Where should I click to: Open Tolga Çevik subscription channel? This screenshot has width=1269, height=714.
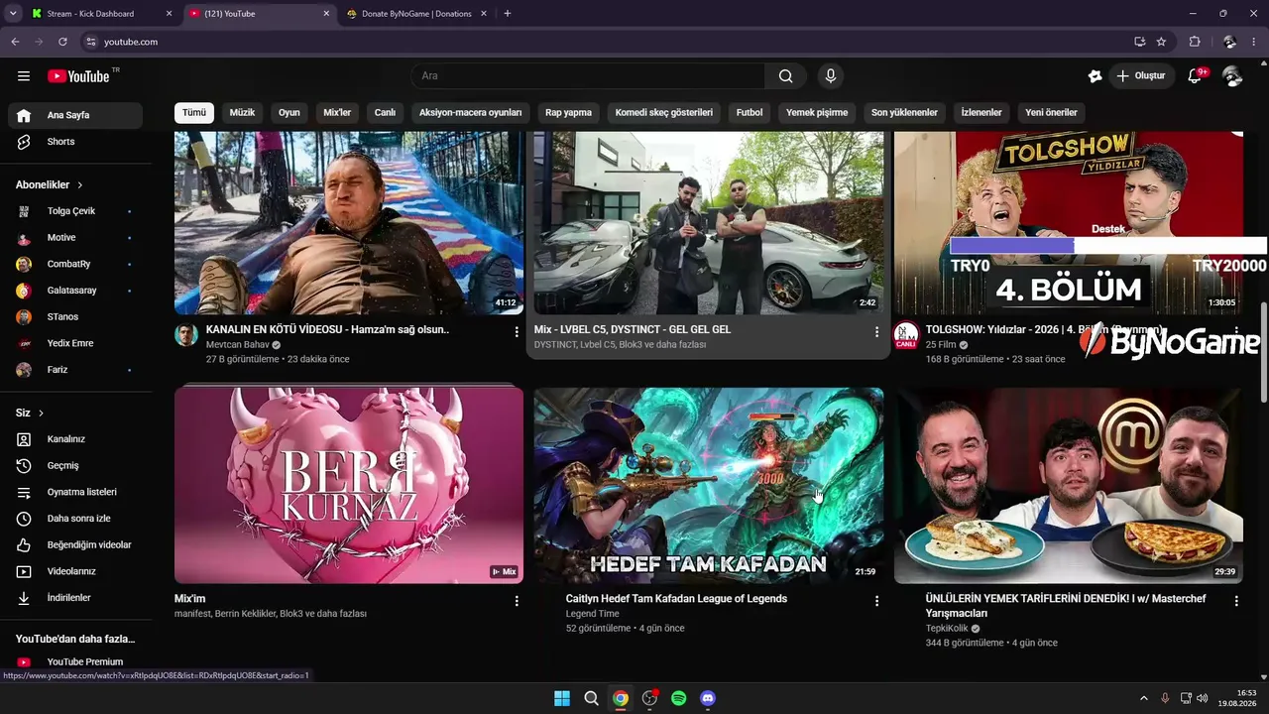(75, 211)
